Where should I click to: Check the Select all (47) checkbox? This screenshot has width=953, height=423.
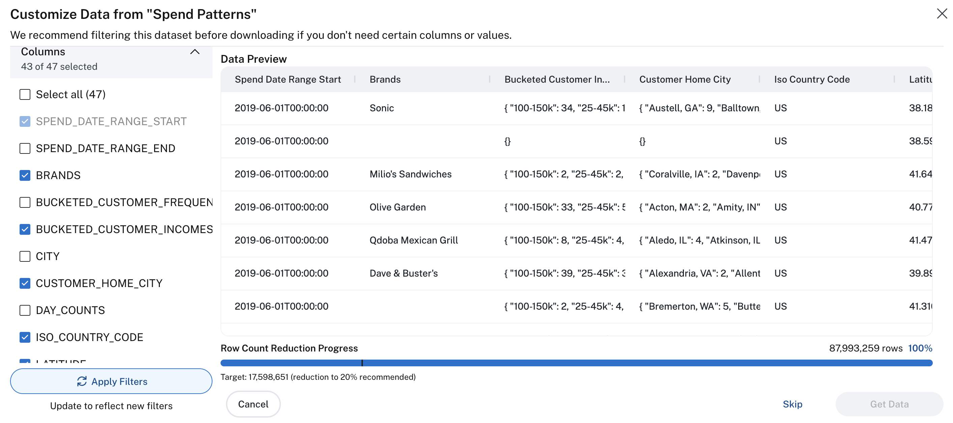pyautogui.click(x=25, y=94)
